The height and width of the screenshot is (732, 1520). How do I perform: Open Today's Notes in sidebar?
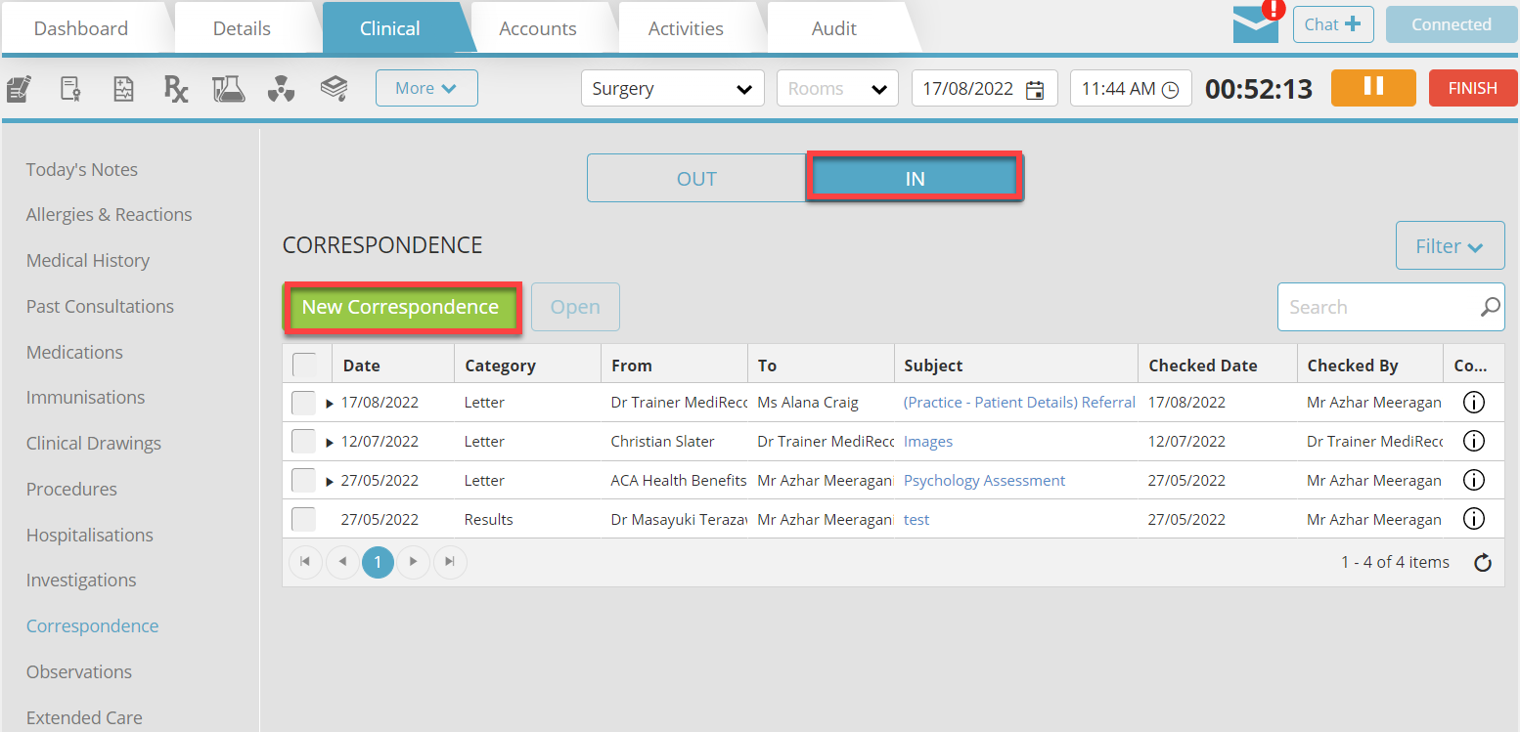point(82,169)
